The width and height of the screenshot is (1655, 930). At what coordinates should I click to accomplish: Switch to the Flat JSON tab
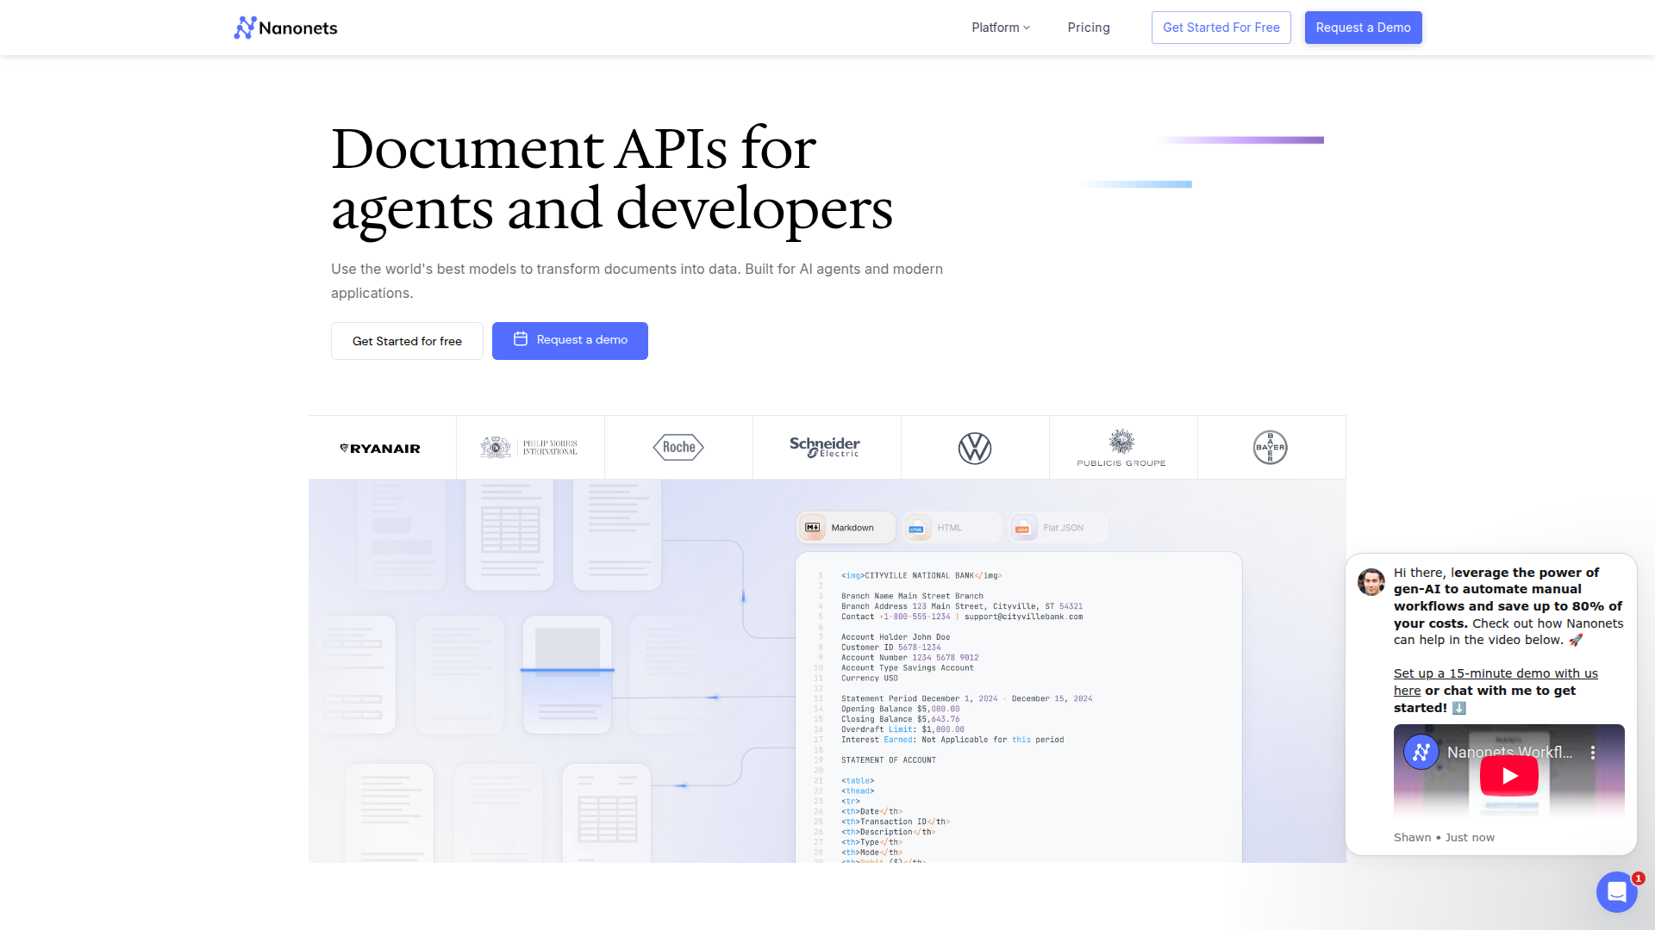1057,528
